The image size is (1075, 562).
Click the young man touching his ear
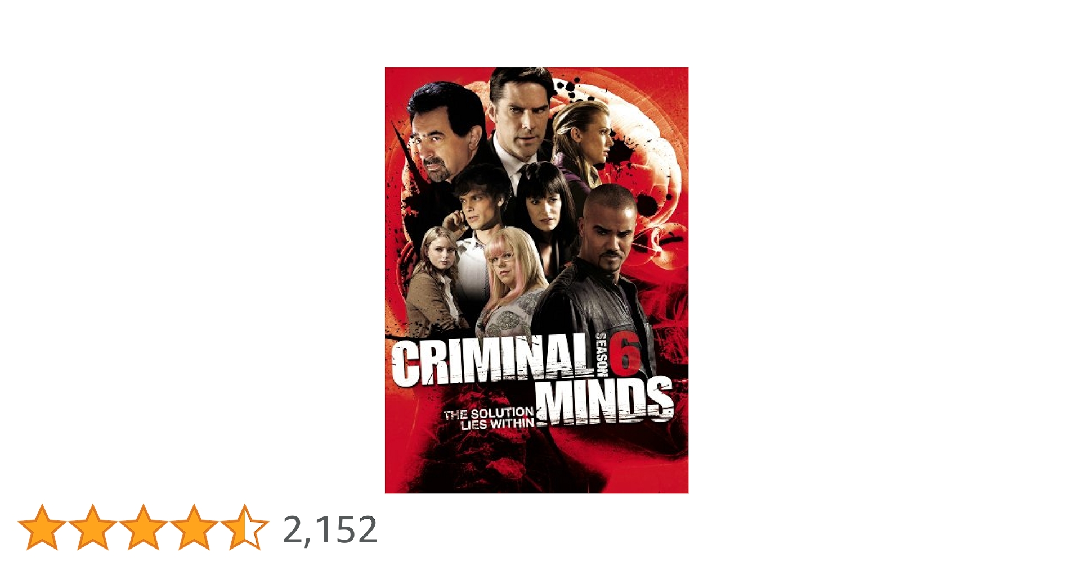[478, 219]
